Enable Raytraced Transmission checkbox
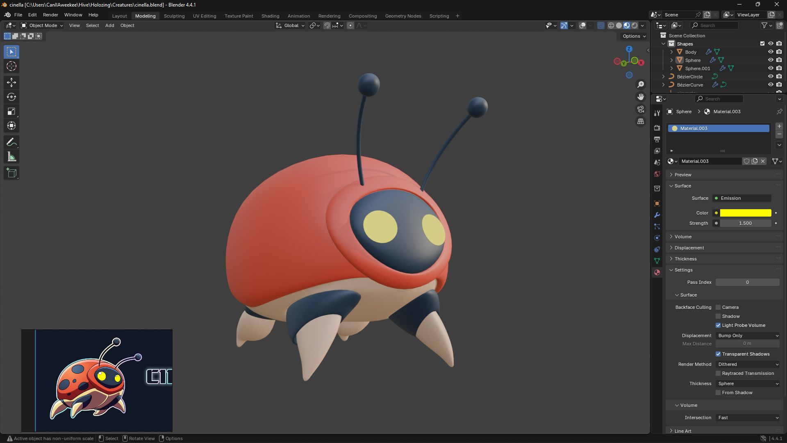 (718, 373)
